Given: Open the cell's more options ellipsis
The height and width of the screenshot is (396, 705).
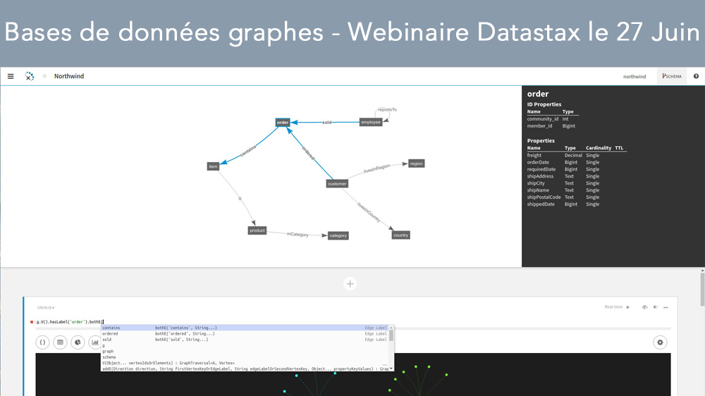Looking at the screenshot, I should [x=666, y=307].
